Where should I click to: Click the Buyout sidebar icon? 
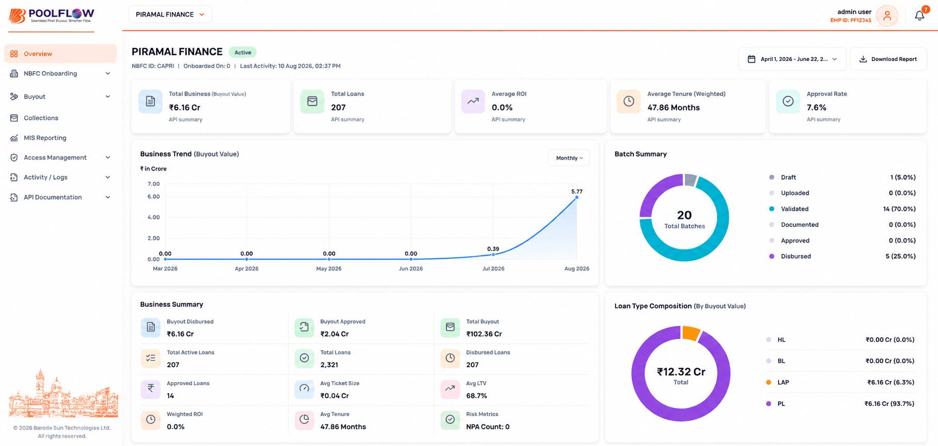[14, 96]
